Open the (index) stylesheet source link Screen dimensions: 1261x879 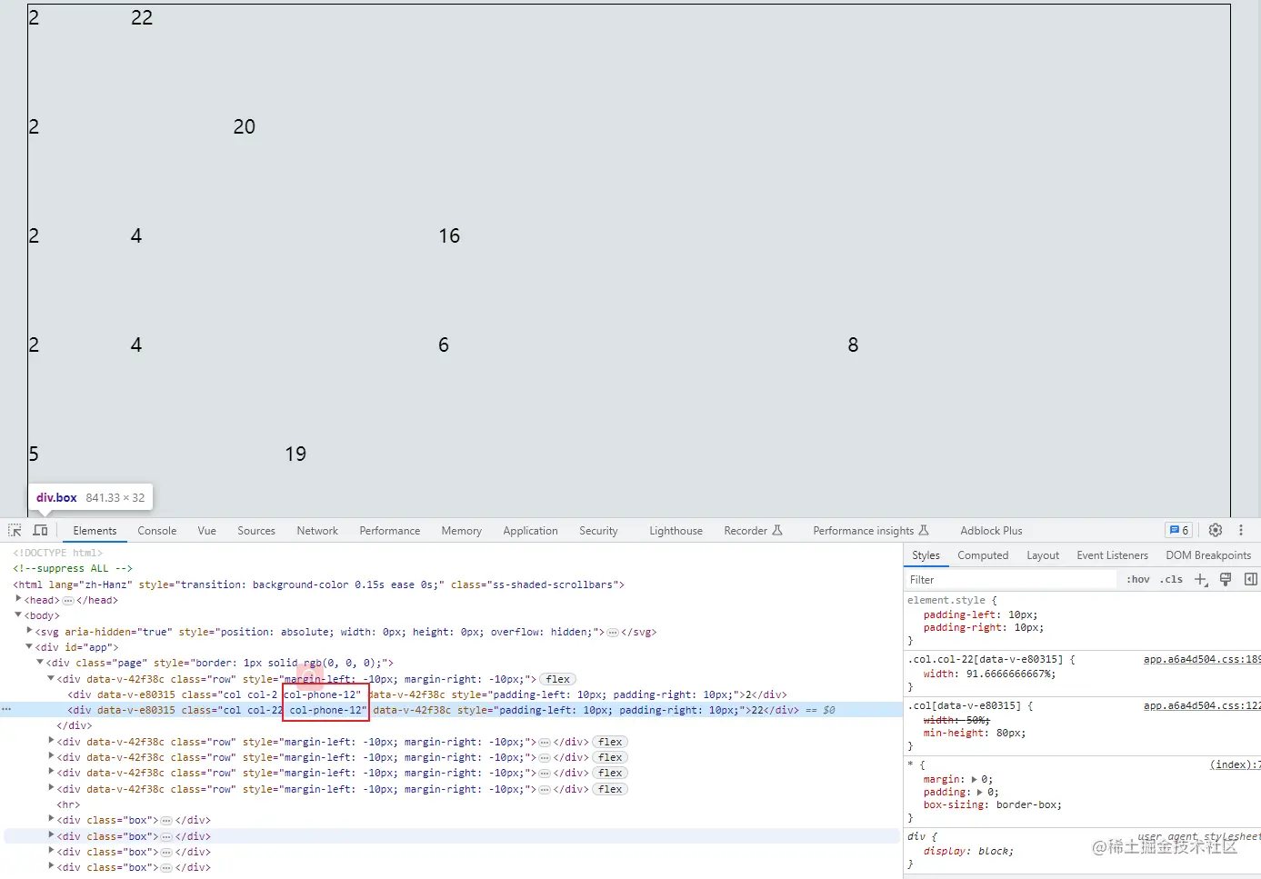point(1235,764)
